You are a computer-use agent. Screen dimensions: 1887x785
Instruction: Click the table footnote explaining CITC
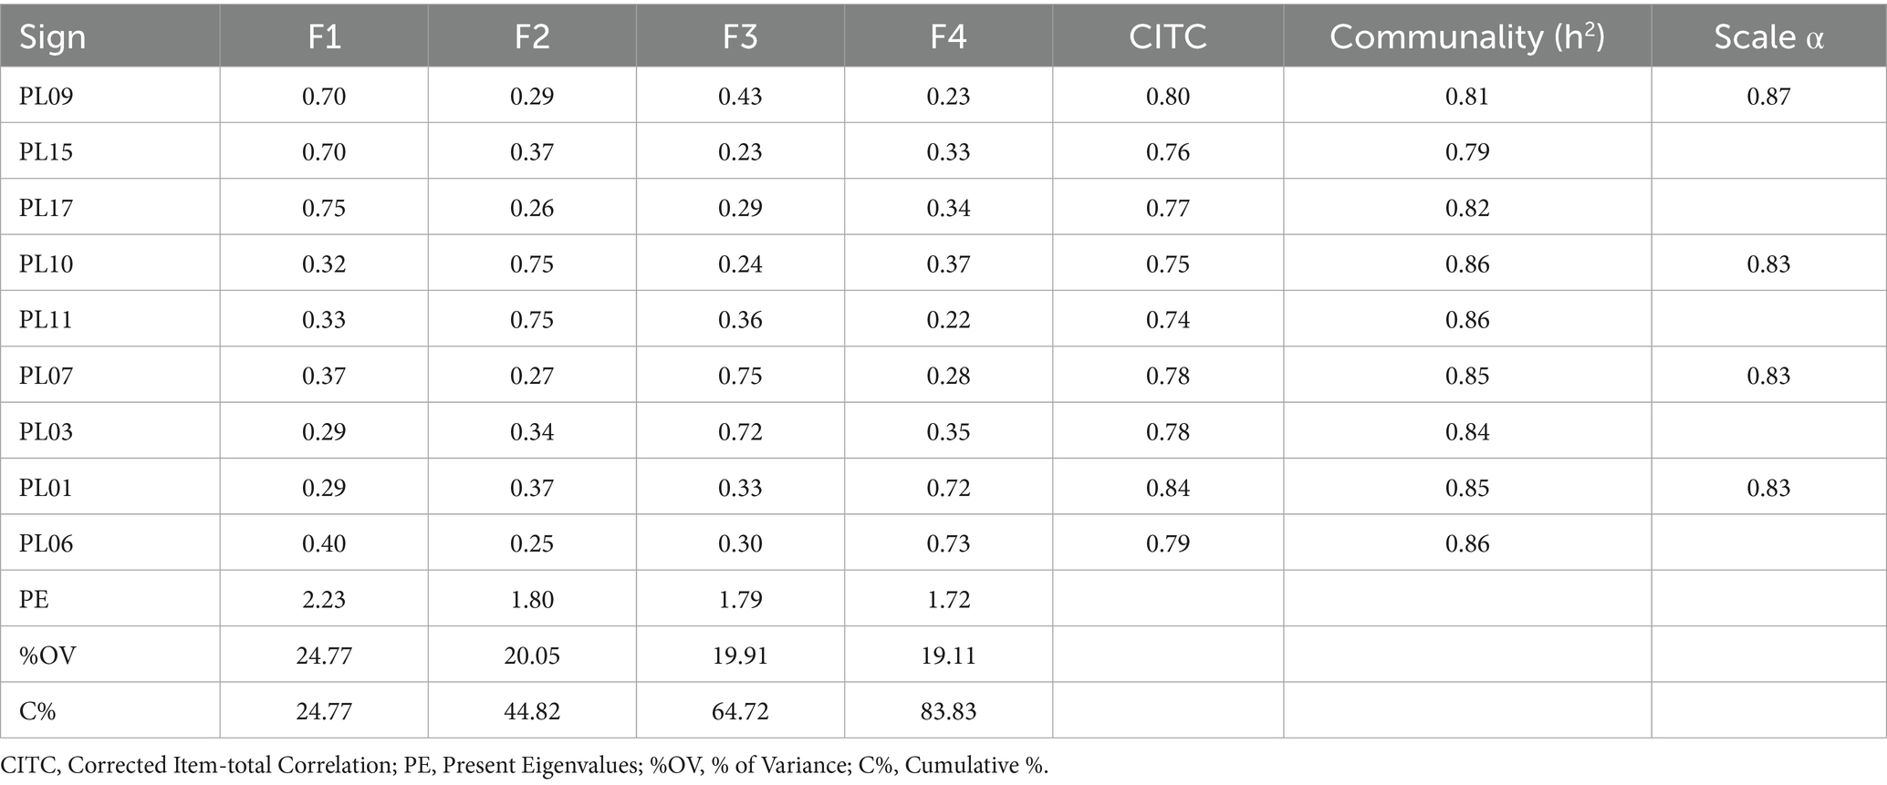pos(525,766)
